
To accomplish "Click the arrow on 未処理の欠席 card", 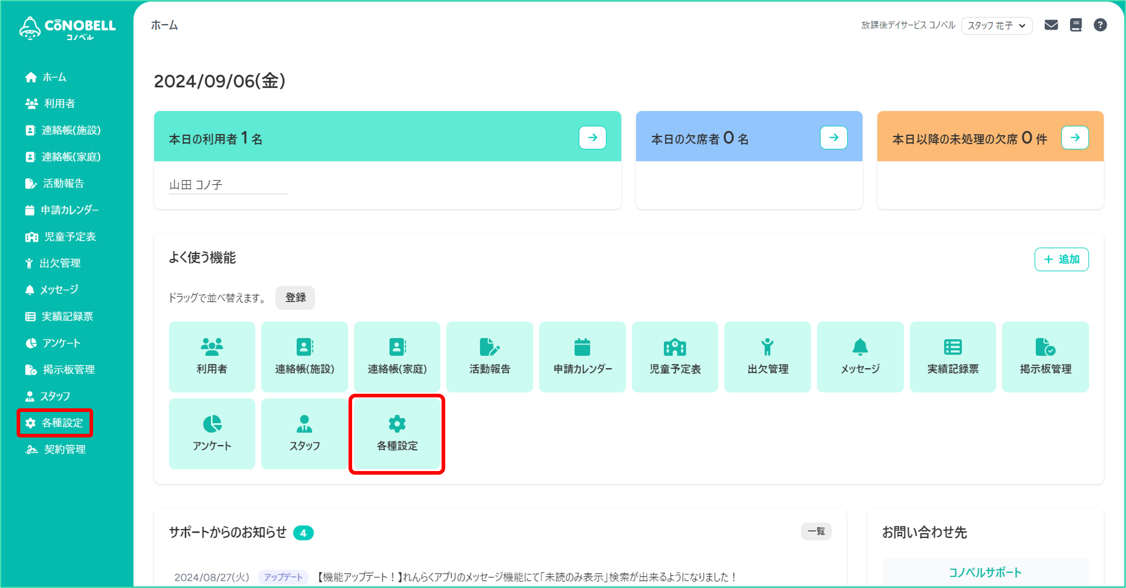I will (x=1075, y=138).
